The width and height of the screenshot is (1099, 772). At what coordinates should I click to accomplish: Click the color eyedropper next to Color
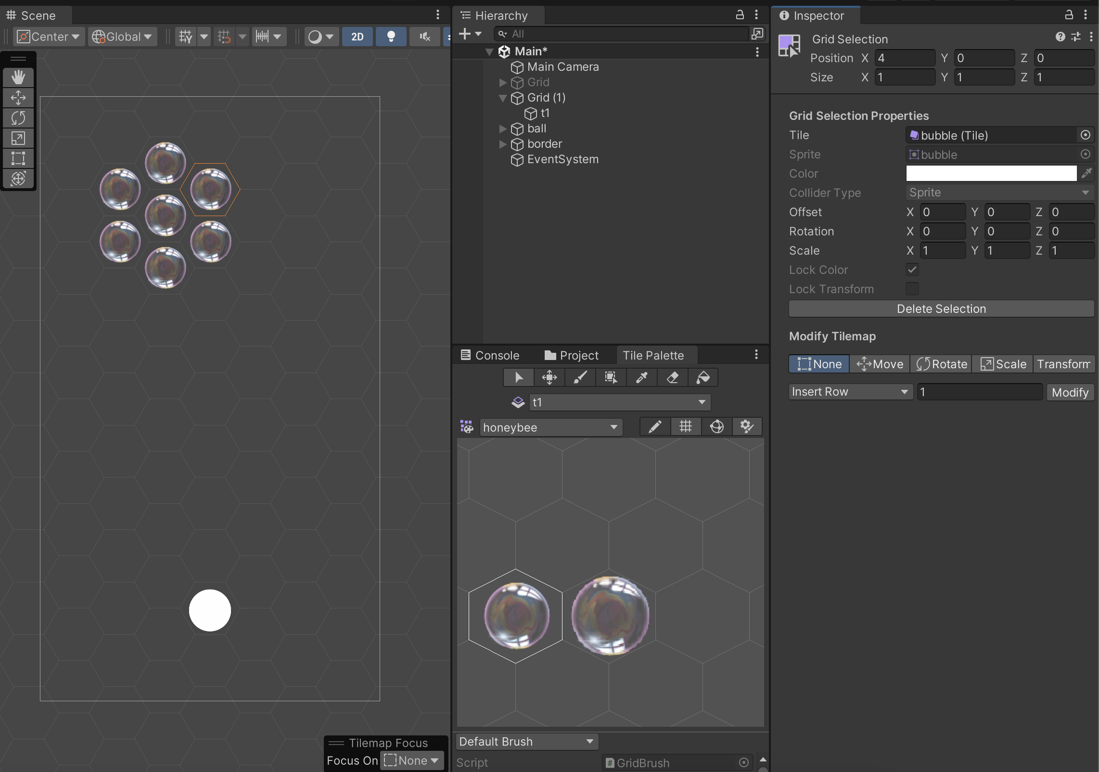(x=1086, y=173)
